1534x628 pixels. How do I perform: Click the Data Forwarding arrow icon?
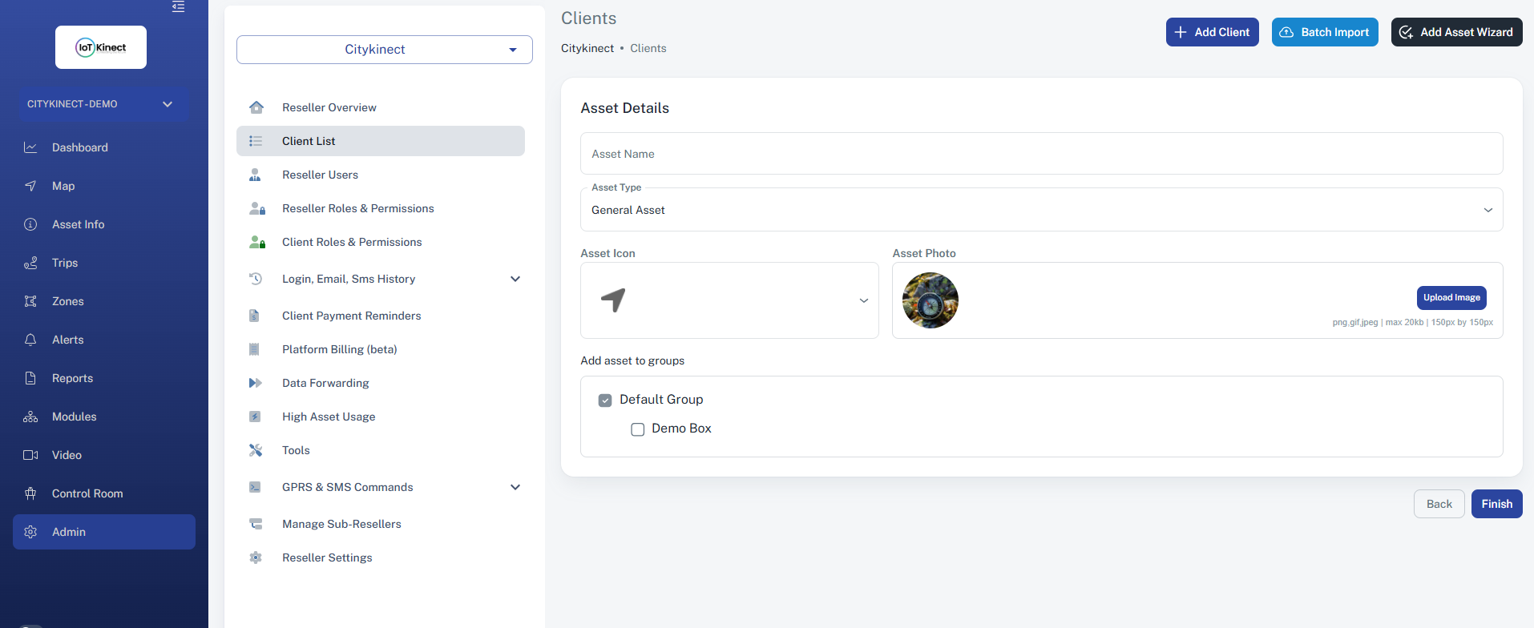point(256,383)
